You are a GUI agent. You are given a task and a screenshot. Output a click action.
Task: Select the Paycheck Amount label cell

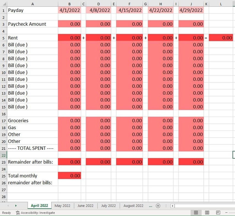click(x=33, y=24)
